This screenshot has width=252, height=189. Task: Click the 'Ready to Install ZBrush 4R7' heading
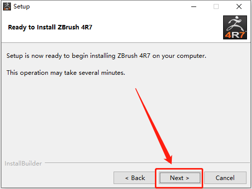[50, 27]
